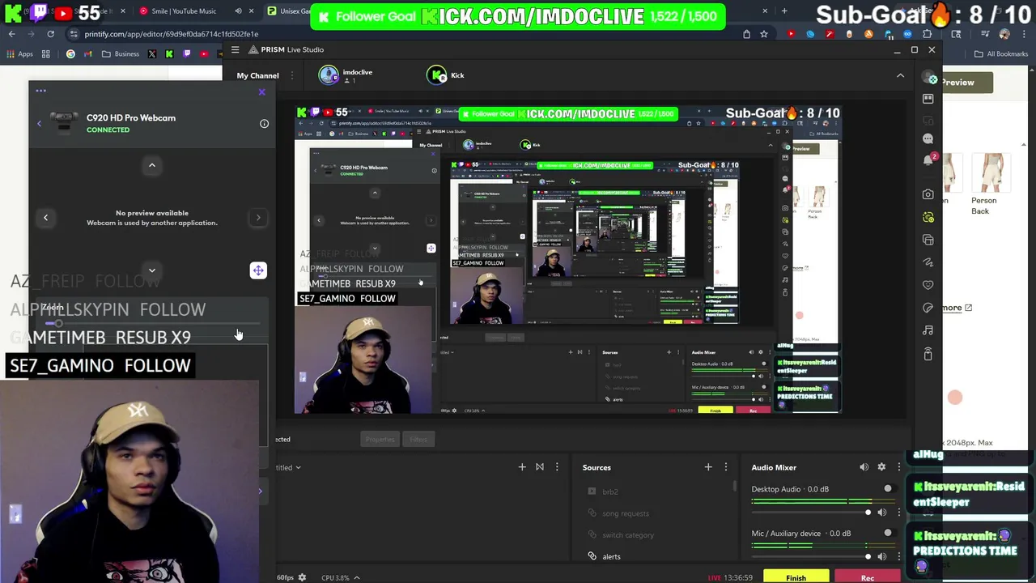The height and width of the screenshot is (583, 1036).
Task: Open the chat bubble icon in PRISM sidebar
Action: point(928,138)
